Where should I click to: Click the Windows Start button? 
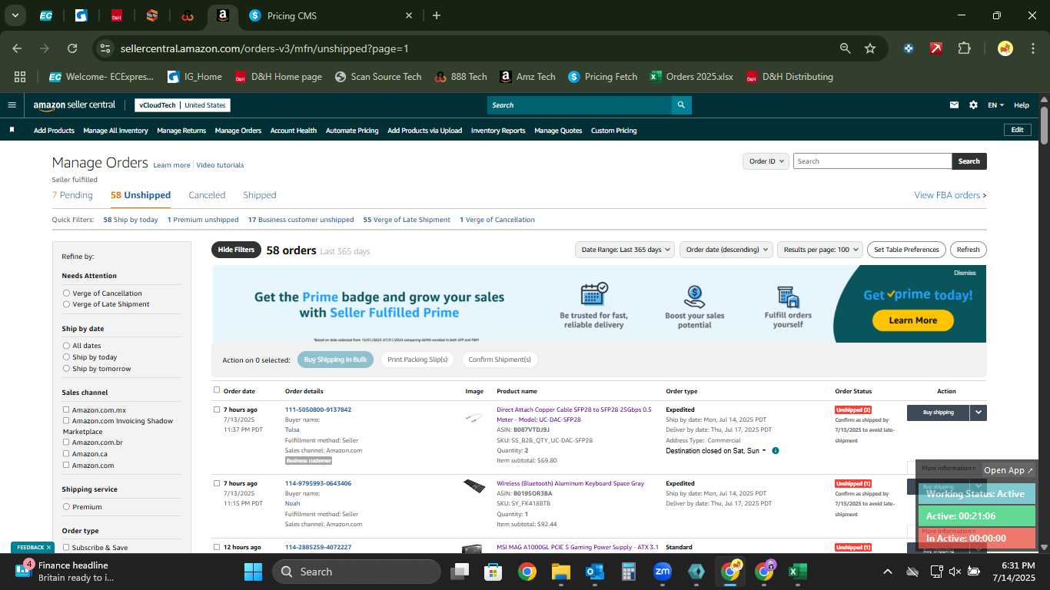(x=253, y=572)
